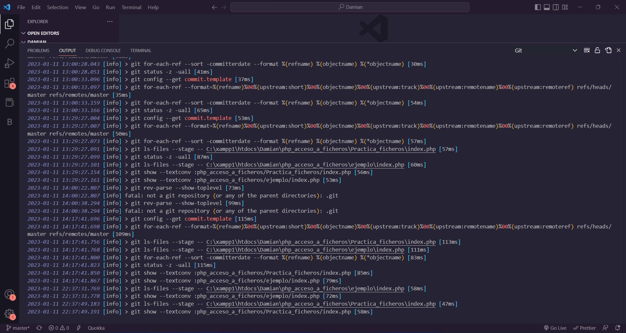Open the File menu

pyautogui.click(x=21, y=7)
